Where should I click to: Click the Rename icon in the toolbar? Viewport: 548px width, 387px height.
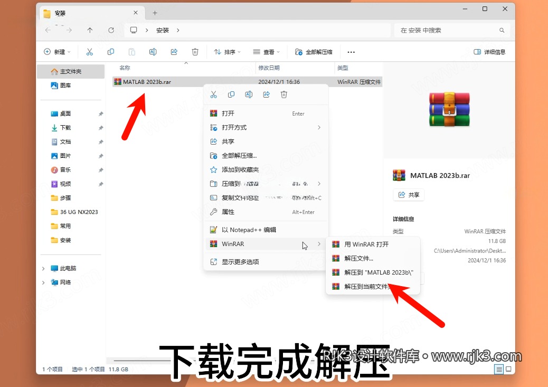pos(153,52)
